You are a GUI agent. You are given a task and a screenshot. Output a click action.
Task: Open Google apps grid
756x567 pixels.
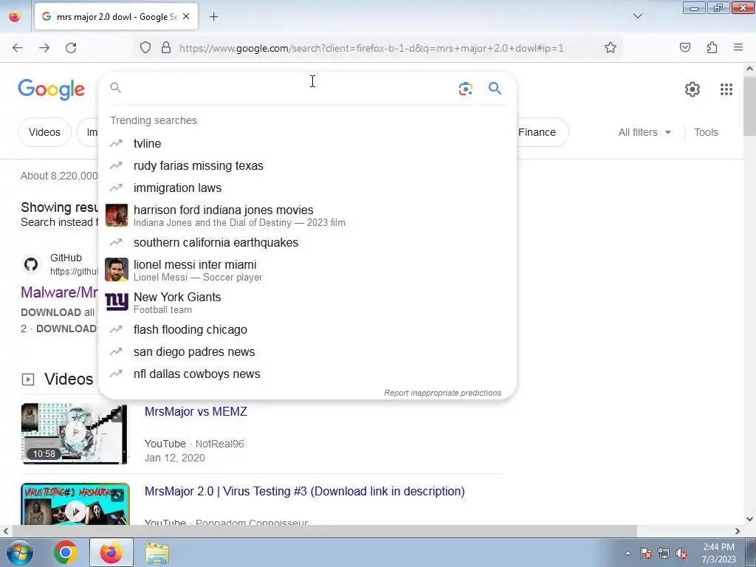pyautogui.click(x=726, y=89)
